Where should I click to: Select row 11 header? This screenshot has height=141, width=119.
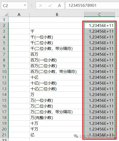[4, 77]
